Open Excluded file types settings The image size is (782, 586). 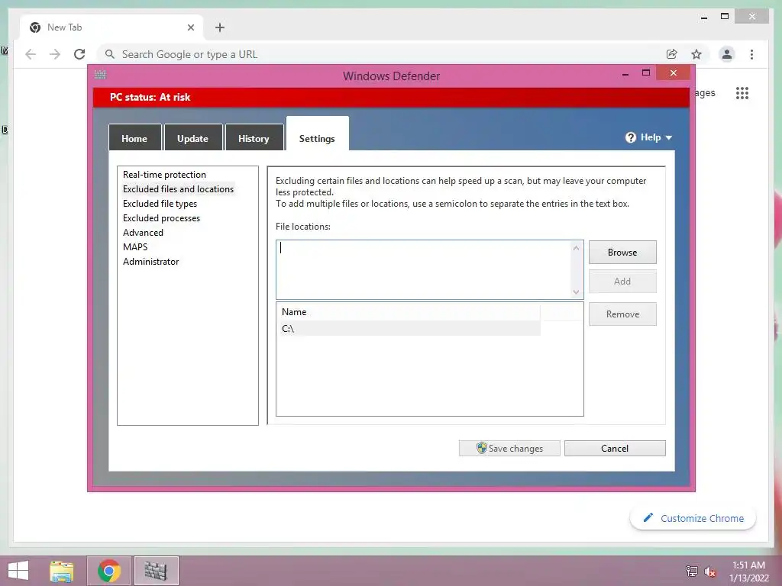[160, 203]
